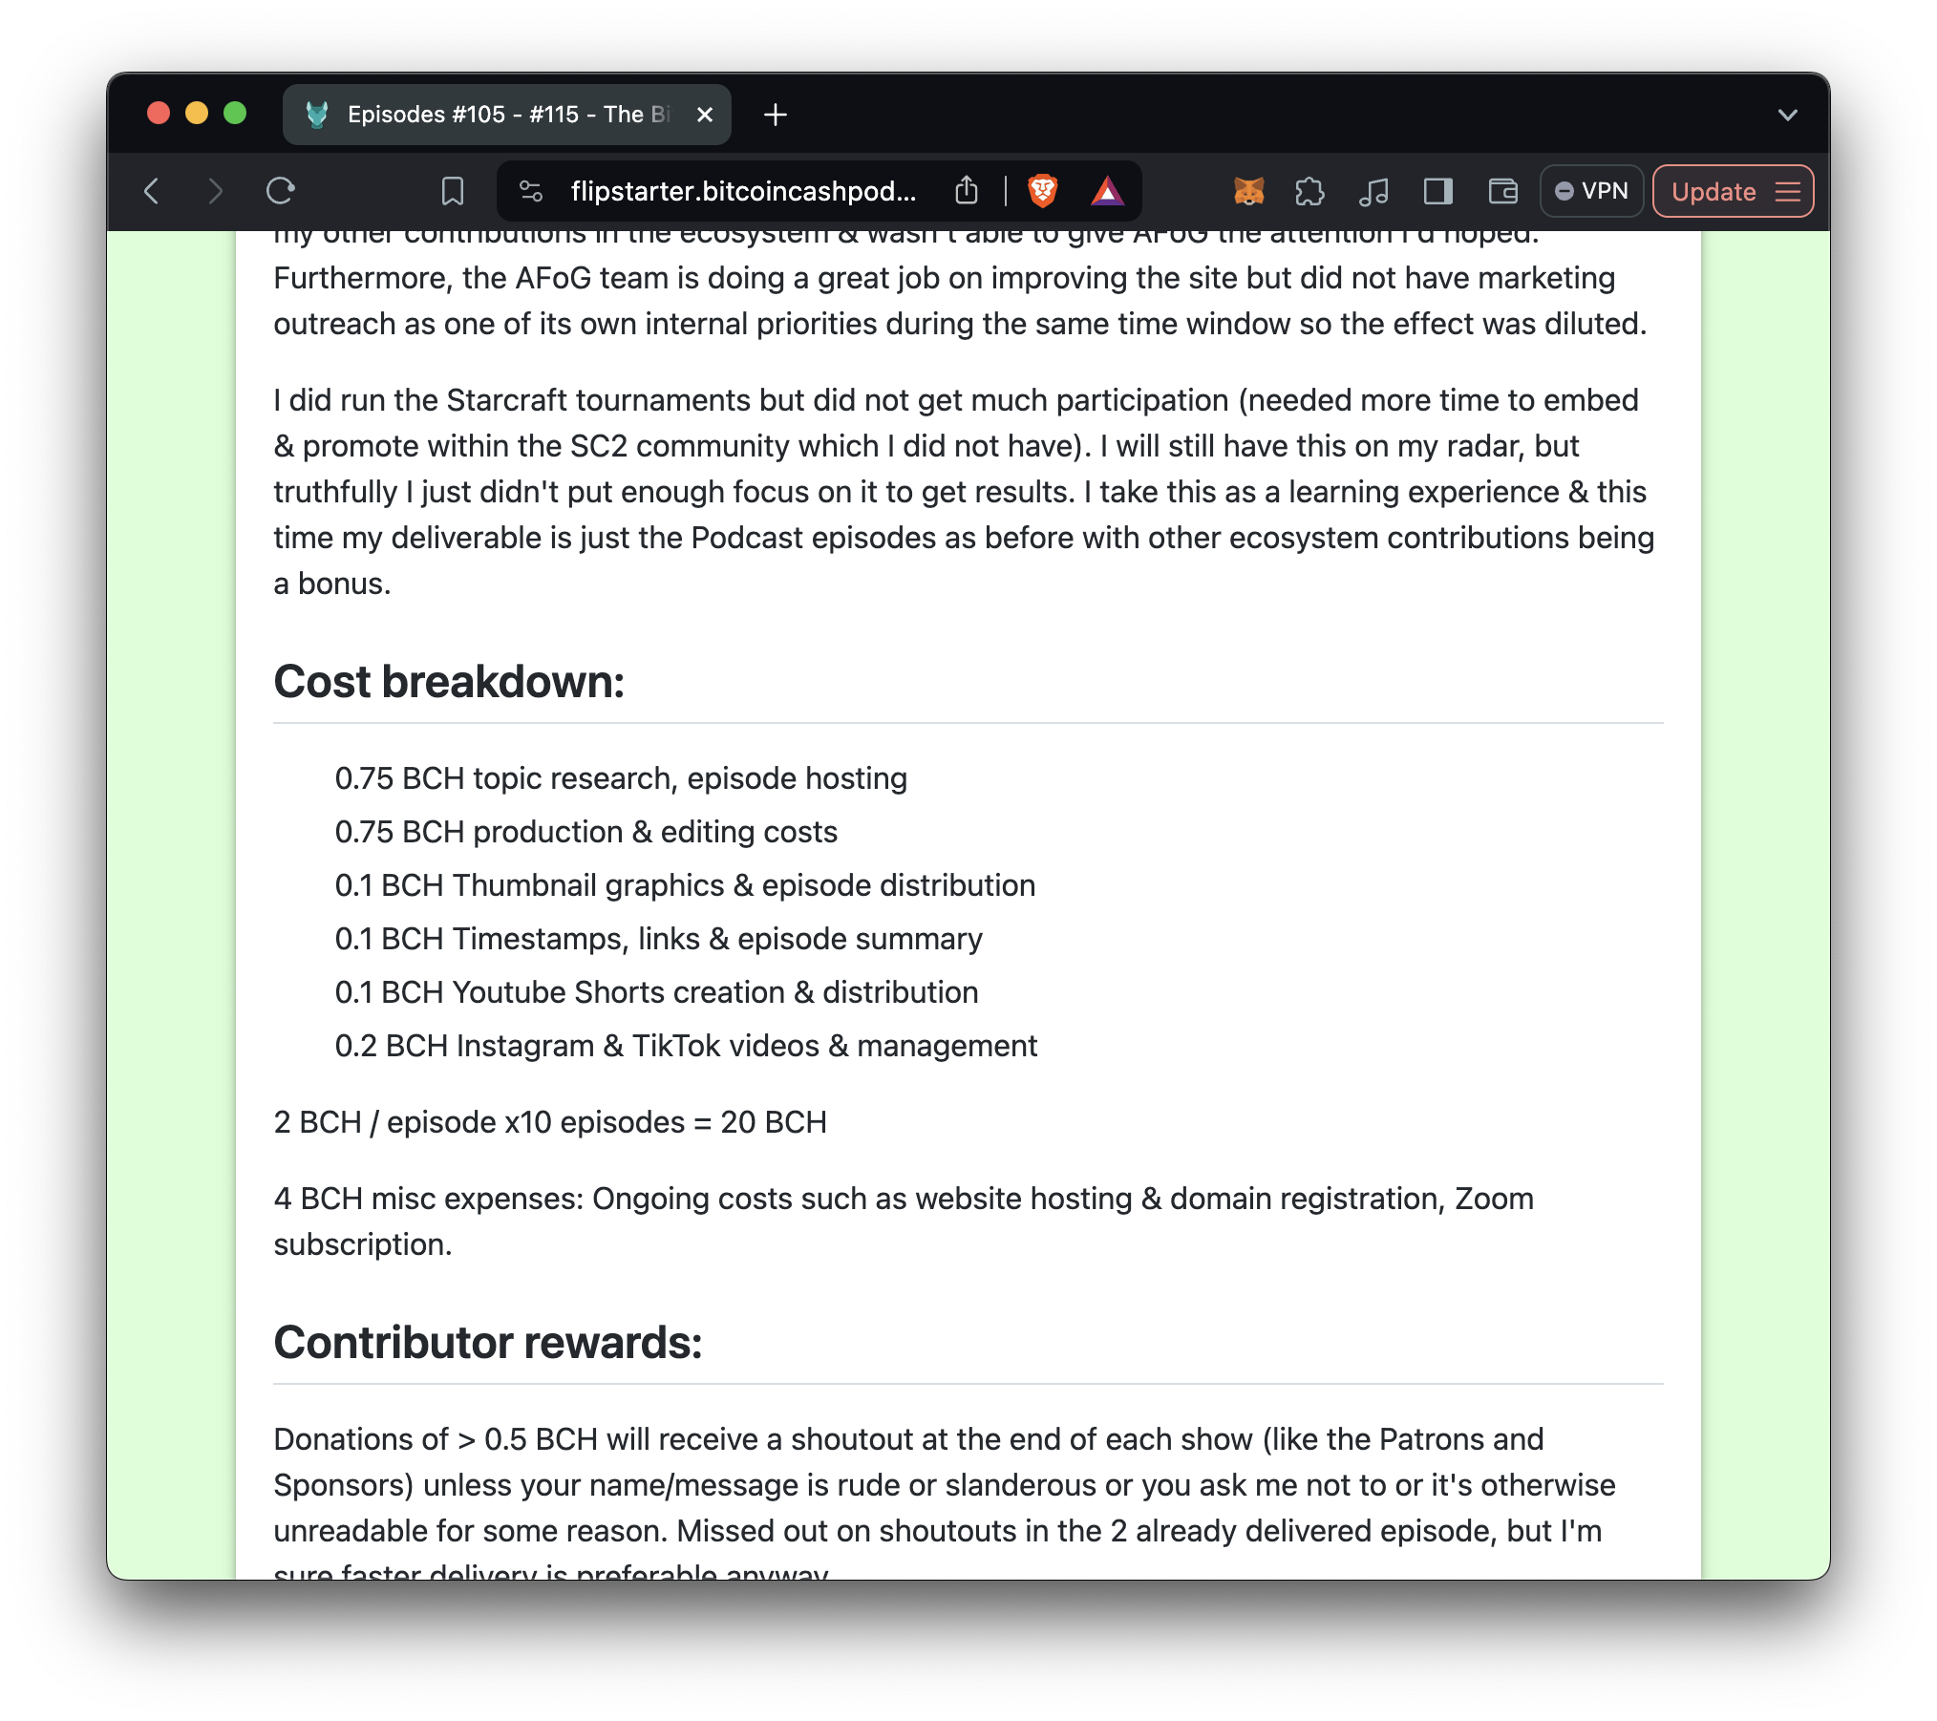The image size is (1937, 1721).
Task: Open the media control music note icon
Action: (1373, 191)
